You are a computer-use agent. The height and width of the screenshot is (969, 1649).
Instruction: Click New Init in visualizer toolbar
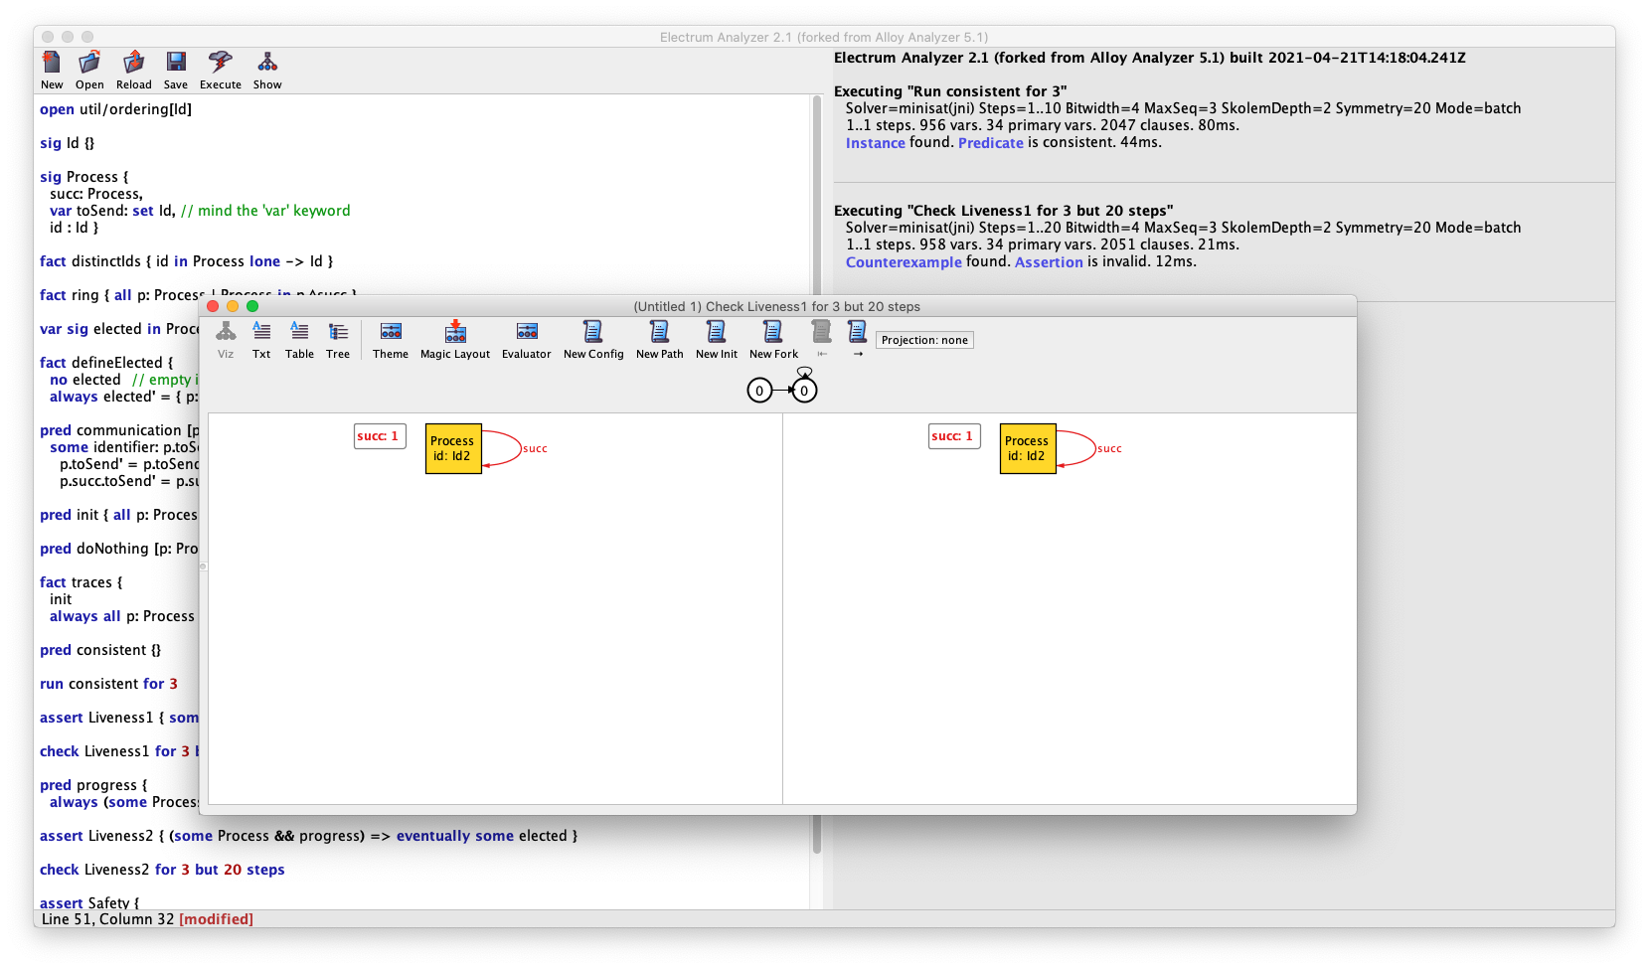pos(717,340)
